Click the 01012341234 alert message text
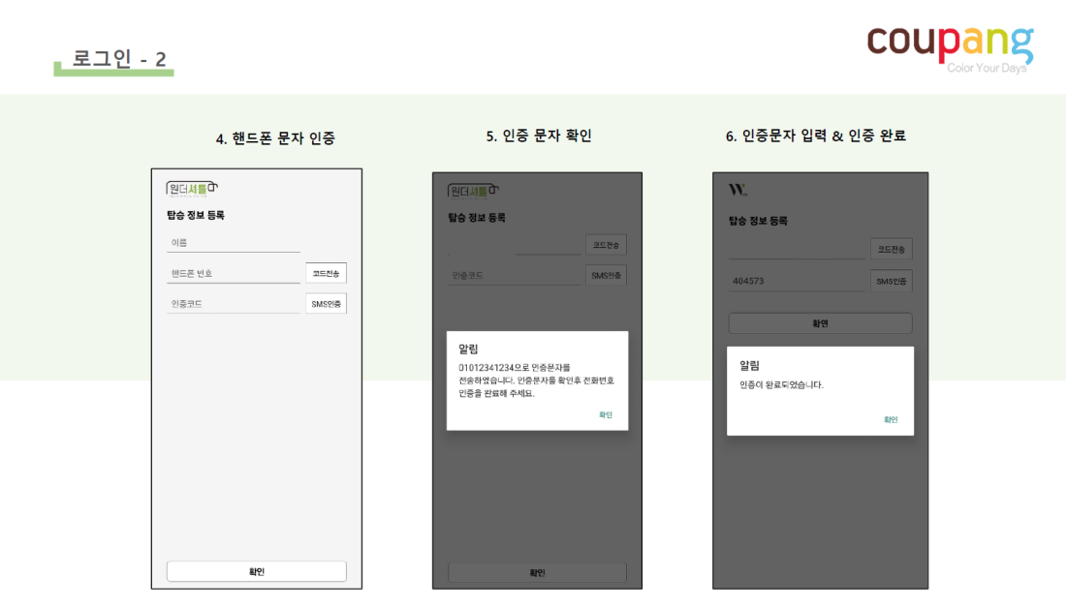This screenshot has height=607, width=1066. (537, 380)
